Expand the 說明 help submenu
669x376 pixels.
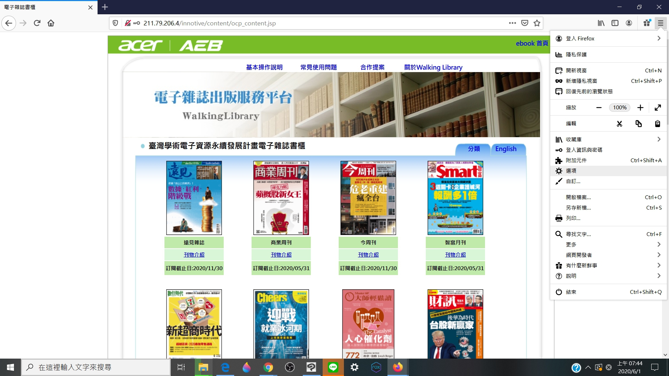point(608,276)
